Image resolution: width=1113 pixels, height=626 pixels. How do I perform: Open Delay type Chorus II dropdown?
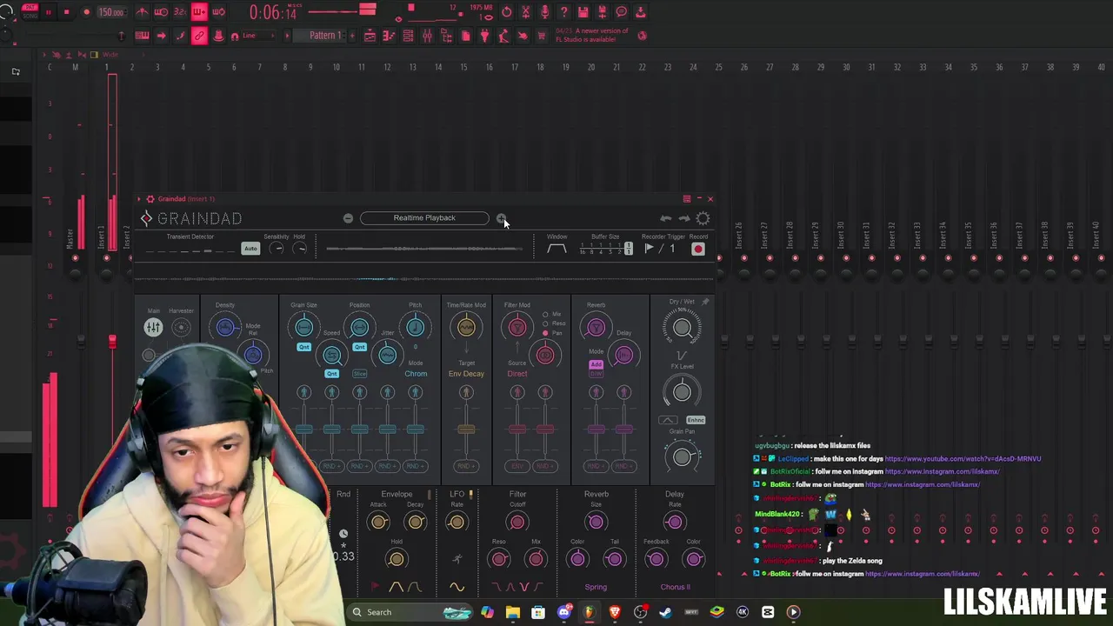(x=675, y=587)
